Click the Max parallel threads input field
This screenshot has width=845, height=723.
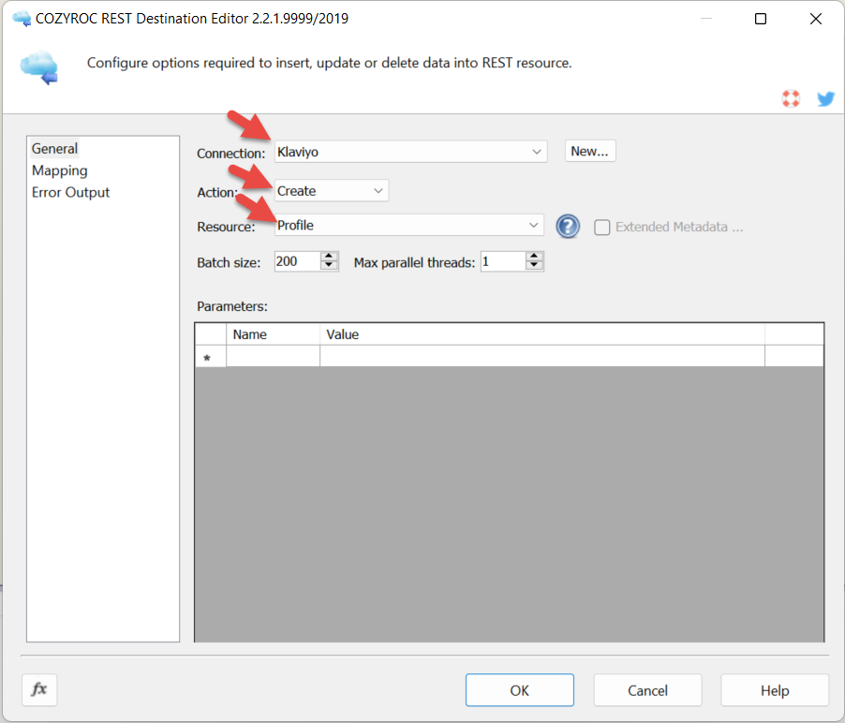coord(503,261)
